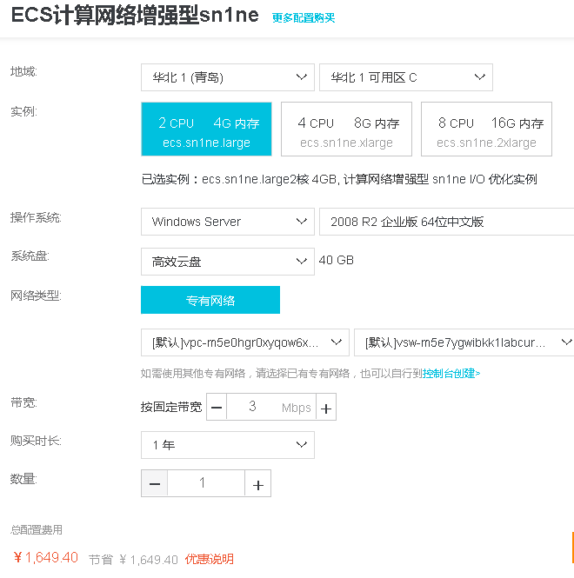This screenshot has height=578, width=574.
Task: Click the ¥1,649.40 total price text
Action: (x=45, y=558)
